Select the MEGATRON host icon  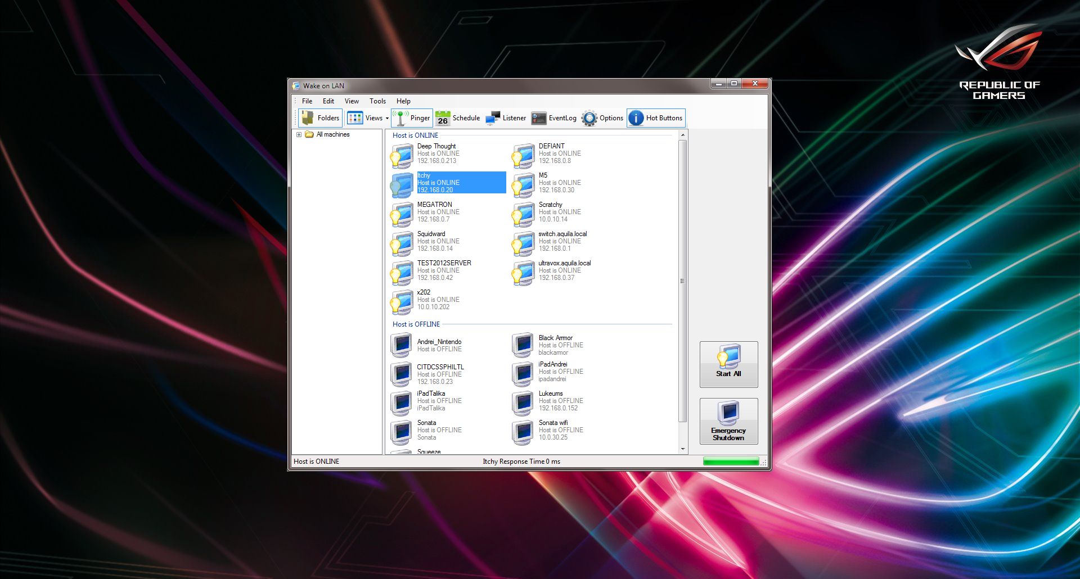(x=402, y=214)
